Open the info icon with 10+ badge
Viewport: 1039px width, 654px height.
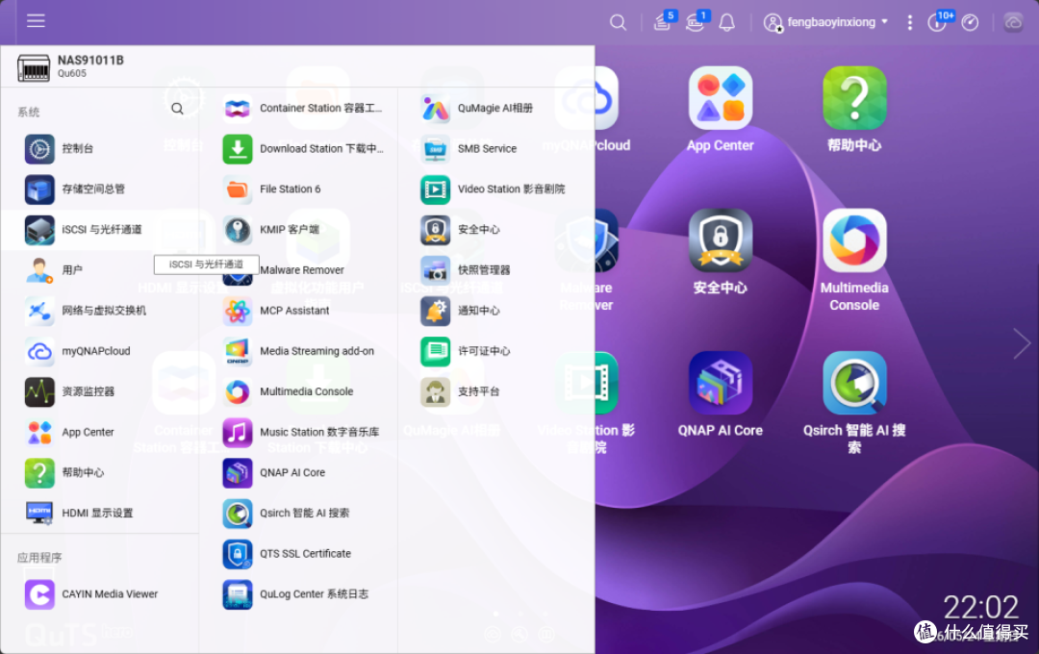coord(939,22)
